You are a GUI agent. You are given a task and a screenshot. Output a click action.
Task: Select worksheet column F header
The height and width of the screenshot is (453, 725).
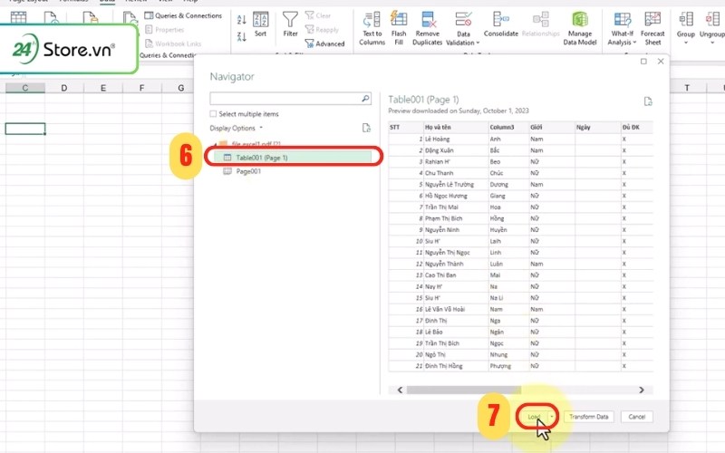pos(141,88)
